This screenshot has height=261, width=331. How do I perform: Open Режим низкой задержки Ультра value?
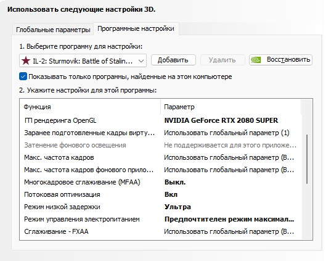pos(178,207)
